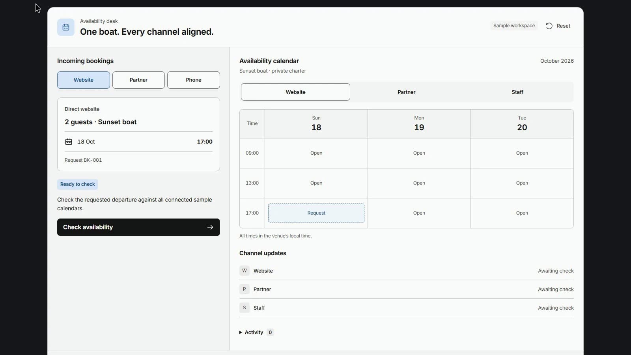This screenshot has height=355, width=631.
Task: Click the Incoming bookings heading
Action: point(85,61)
